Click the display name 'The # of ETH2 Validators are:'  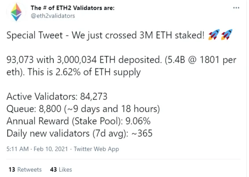[x=72, y=8]
